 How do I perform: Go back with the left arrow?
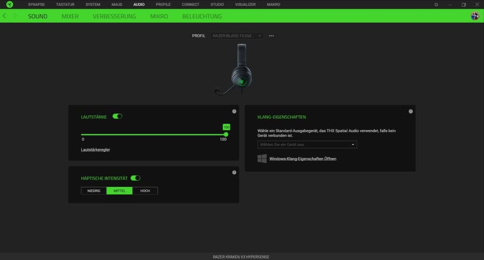tap(4, 16)
